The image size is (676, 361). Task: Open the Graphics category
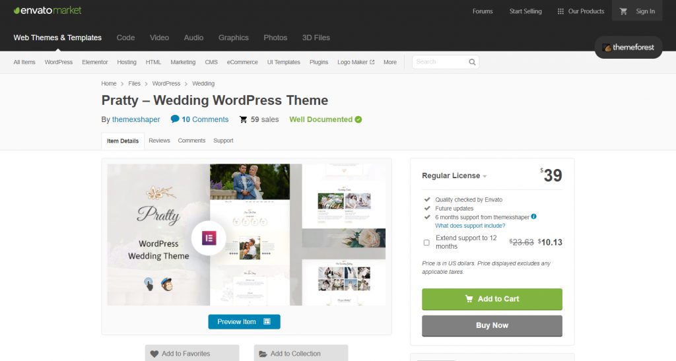233,38
